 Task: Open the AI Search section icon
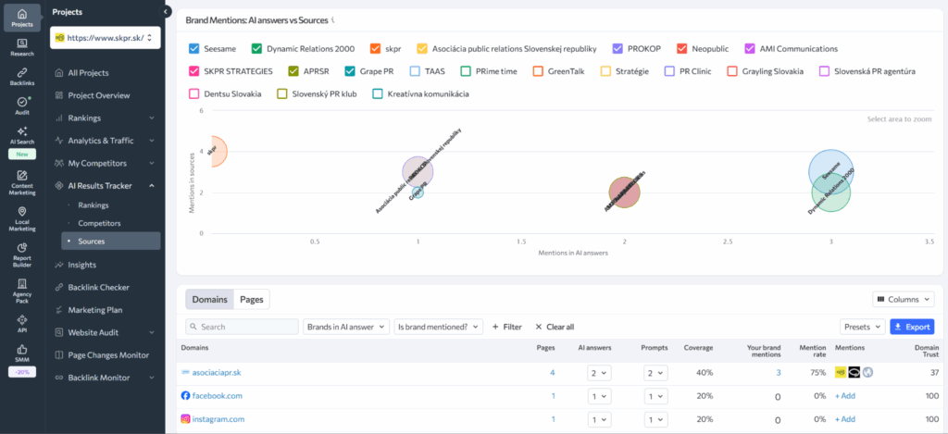click(22, 131)
